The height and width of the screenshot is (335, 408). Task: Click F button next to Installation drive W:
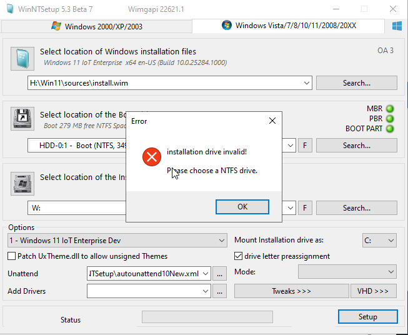(x=305, y=208)
